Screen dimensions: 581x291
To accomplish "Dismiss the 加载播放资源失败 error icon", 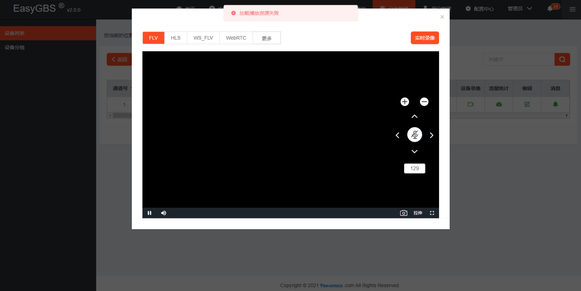I will (x=233, y=13).
